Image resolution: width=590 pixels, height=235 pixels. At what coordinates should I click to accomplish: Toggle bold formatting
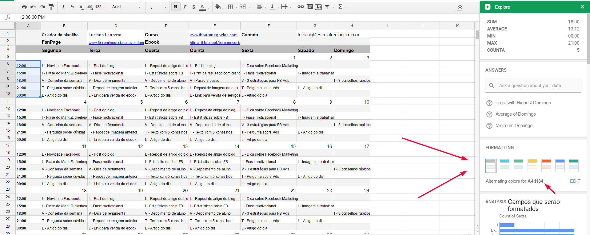coord(176,7)
